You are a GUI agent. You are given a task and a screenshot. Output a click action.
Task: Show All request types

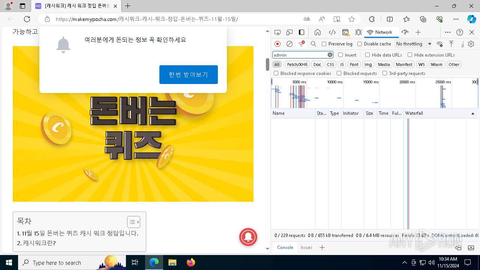coord(277,64)
